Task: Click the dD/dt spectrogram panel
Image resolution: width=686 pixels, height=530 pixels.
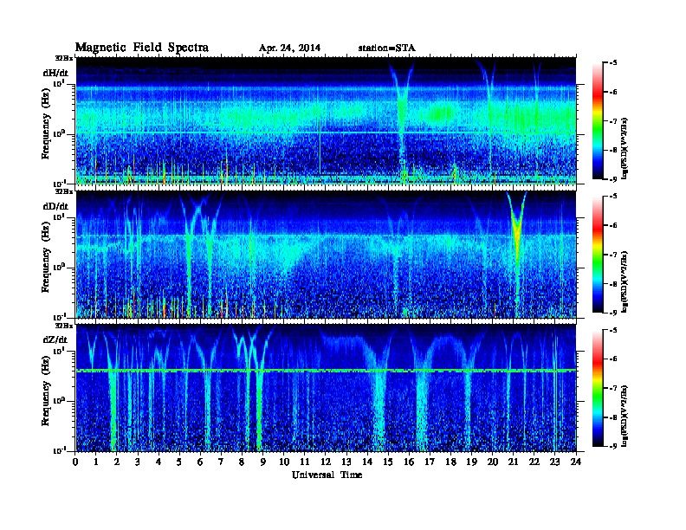Action: click(326, 255)
